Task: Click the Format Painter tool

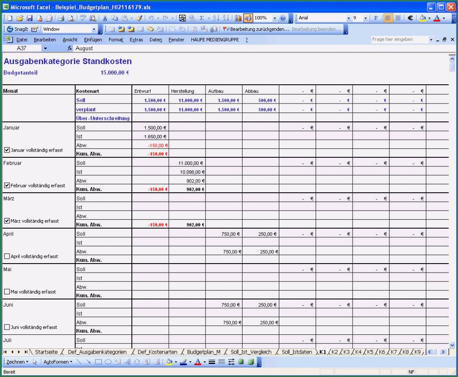Action: [139, 18]
